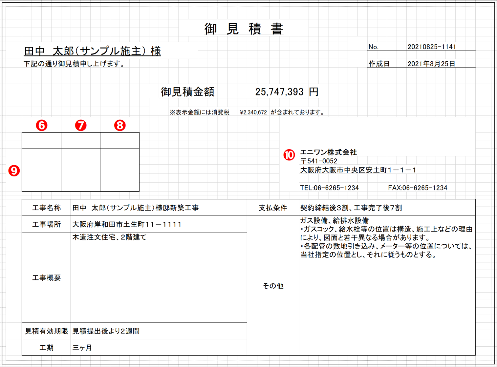This screenshot has height=367, width=497.
Task: Click the red circled number 9 marker
Action: point(14,170)
